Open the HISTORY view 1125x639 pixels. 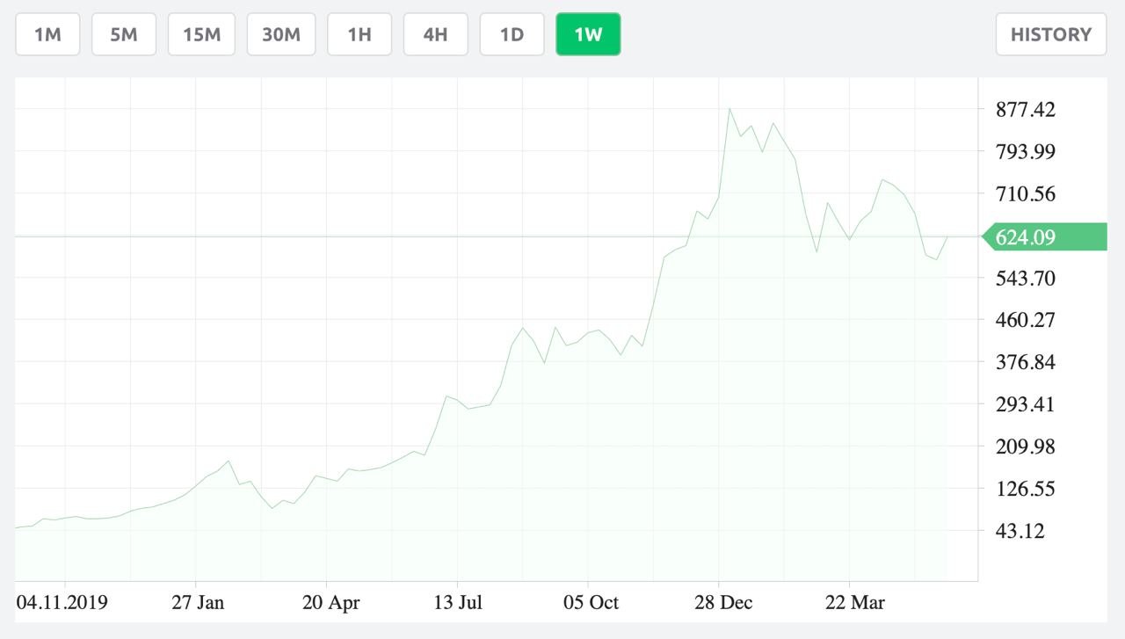[x=1051, y=34]
